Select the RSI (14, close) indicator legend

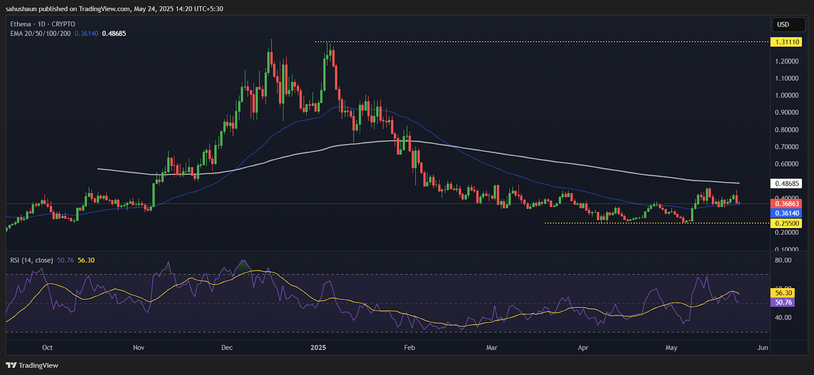pos(32,260)
